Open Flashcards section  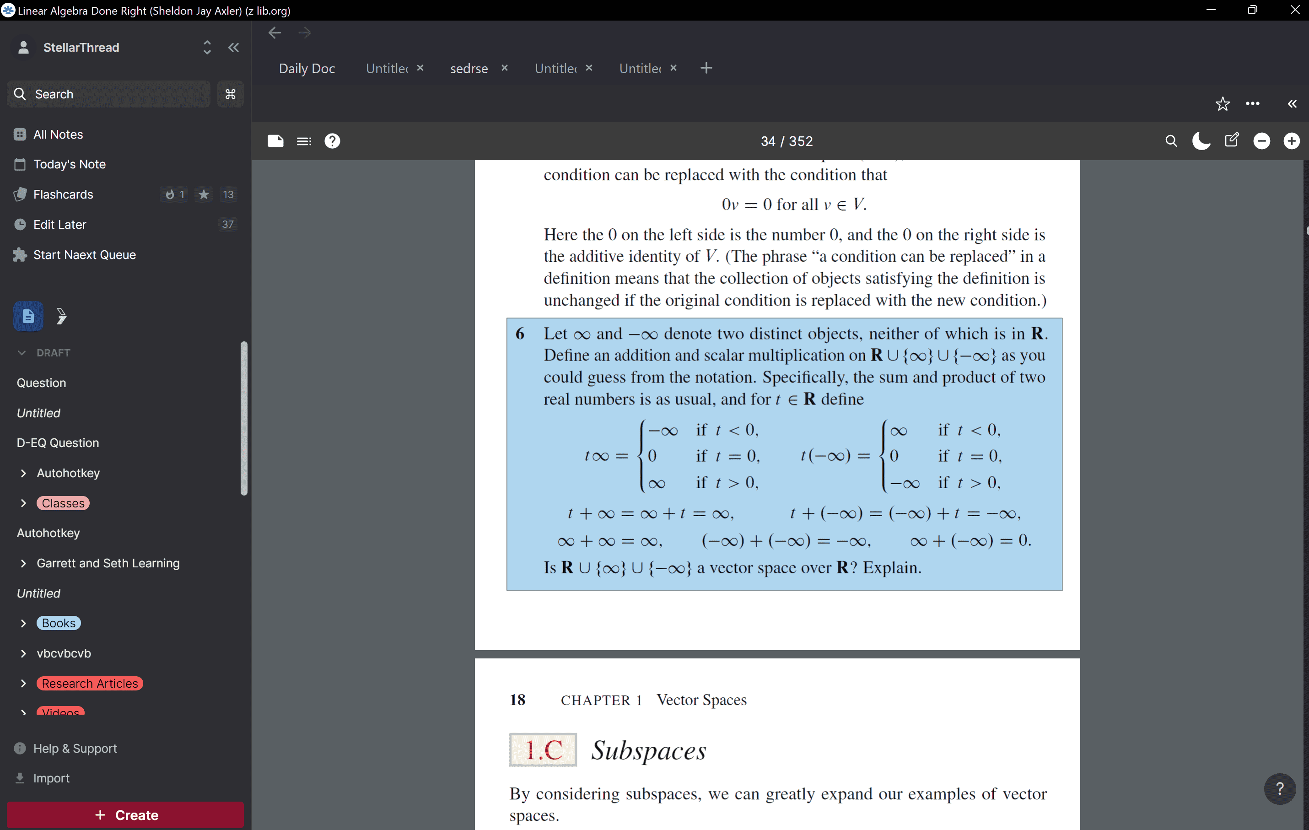pyautogui.click(x=63, y=194)
